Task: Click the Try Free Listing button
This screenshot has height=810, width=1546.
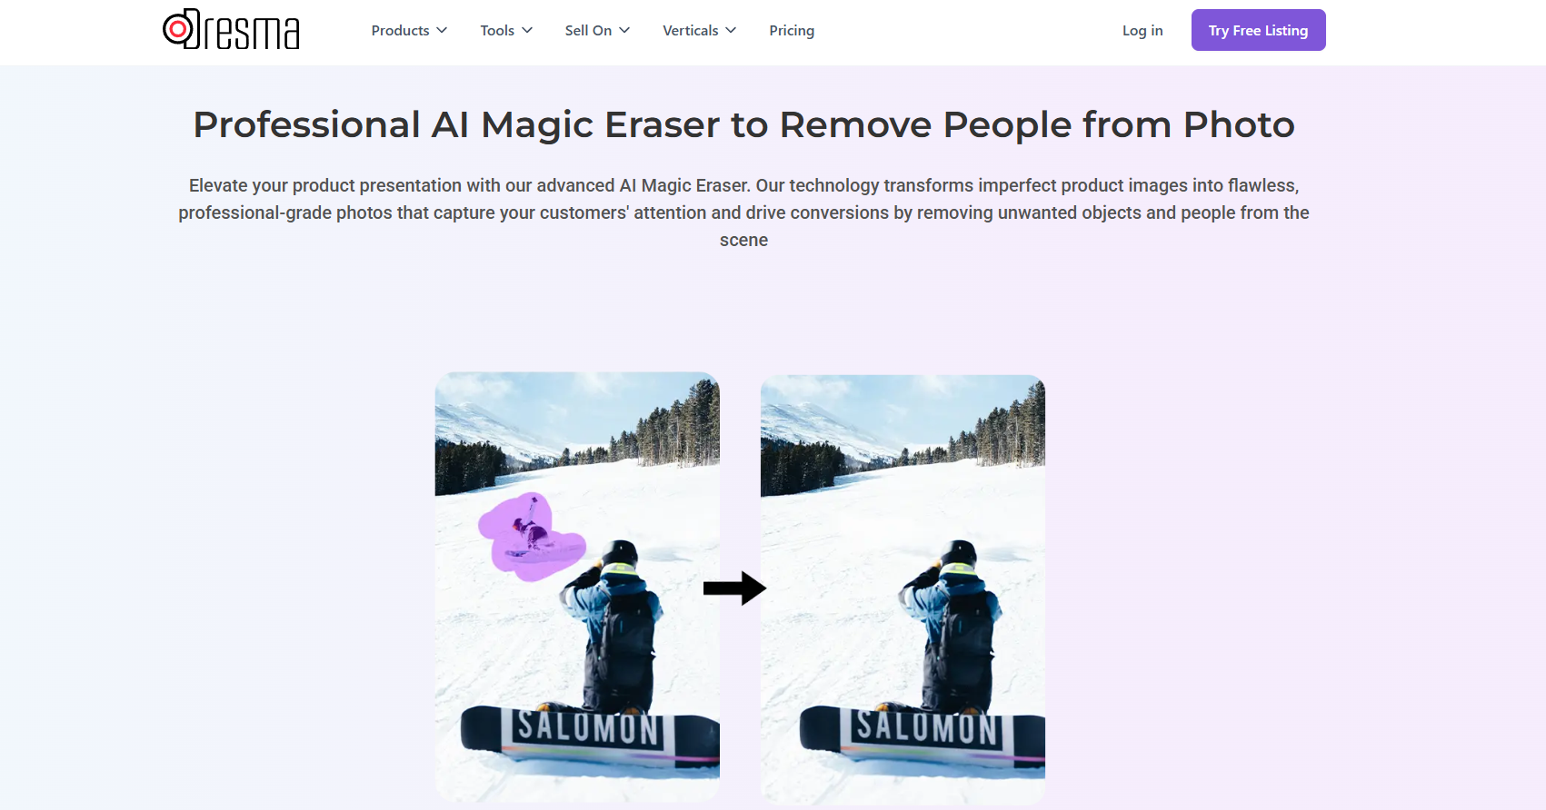Action: point(1258,30)
